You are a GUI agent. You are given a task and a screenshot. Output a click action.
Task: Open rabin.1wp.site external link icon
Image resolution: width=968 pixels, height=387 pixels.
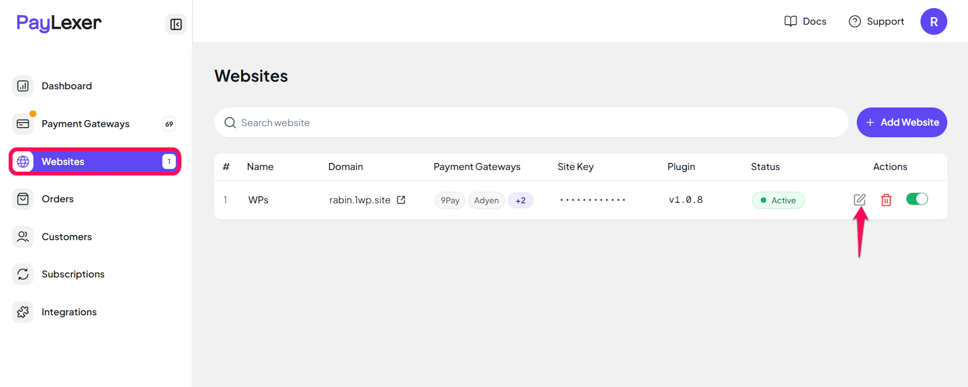point(401,200)
